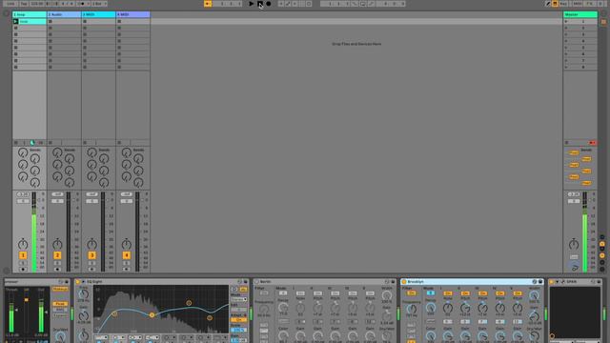Click the Tap tempo button
This screenshot has height=343, width=610.
[24, 4]
